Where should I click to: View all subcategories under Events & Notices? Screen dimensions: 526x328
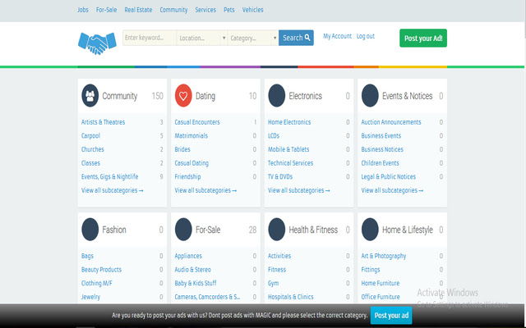coord(392,190)
